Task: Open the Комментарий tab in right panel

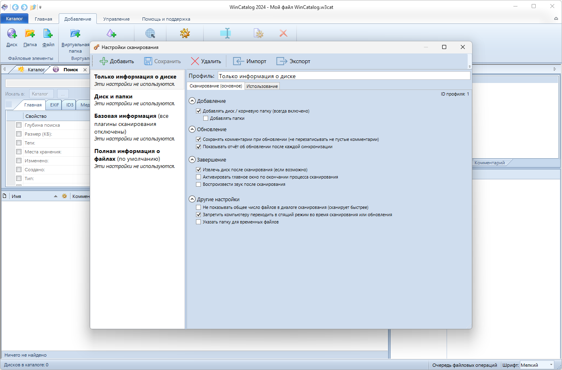Action: tap(490, 163)
